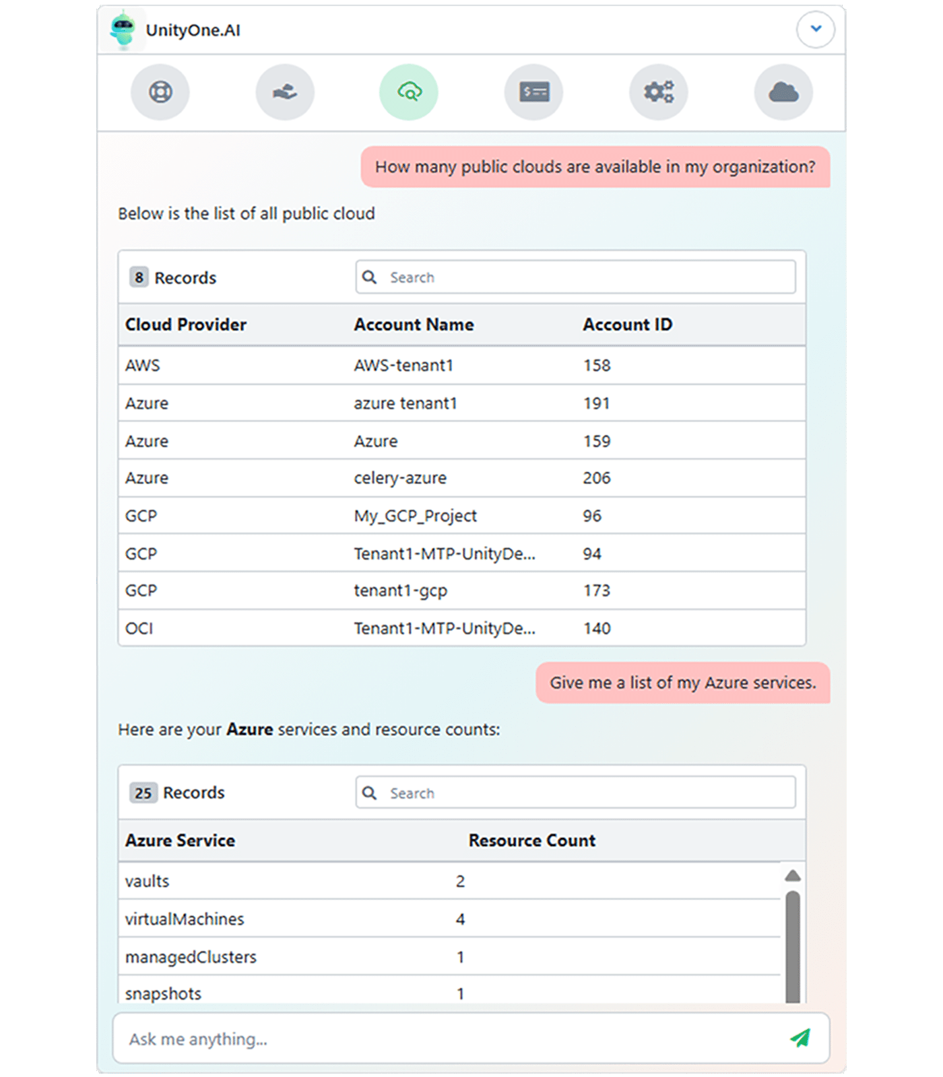The height and width of the screenshot is (1077, 943).
Task: Click the Account Name column header
Action: click(x=414, y=324)
